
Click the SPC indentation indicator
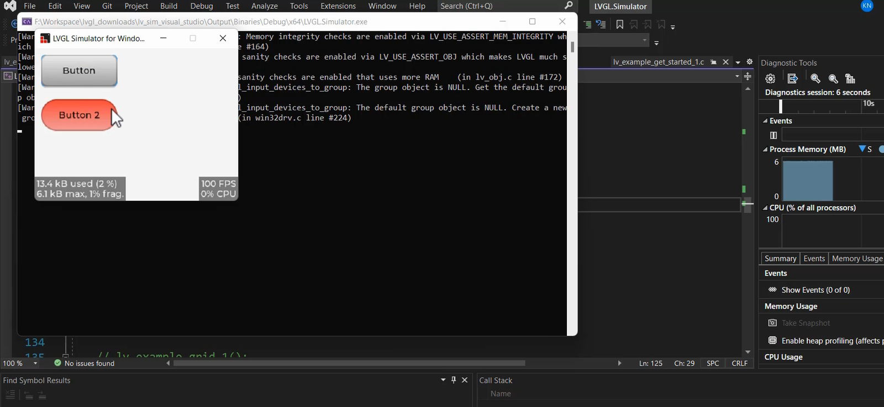point(713,363)
